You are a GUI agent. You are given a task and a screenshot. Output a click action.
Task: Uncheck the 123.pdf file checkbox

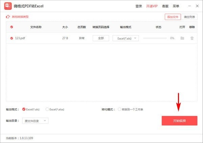coord(12,38)
